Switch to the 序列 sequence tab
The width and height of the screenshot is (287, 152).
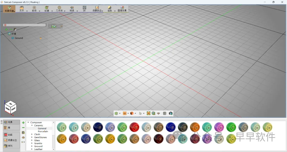[x=11, y=146]
